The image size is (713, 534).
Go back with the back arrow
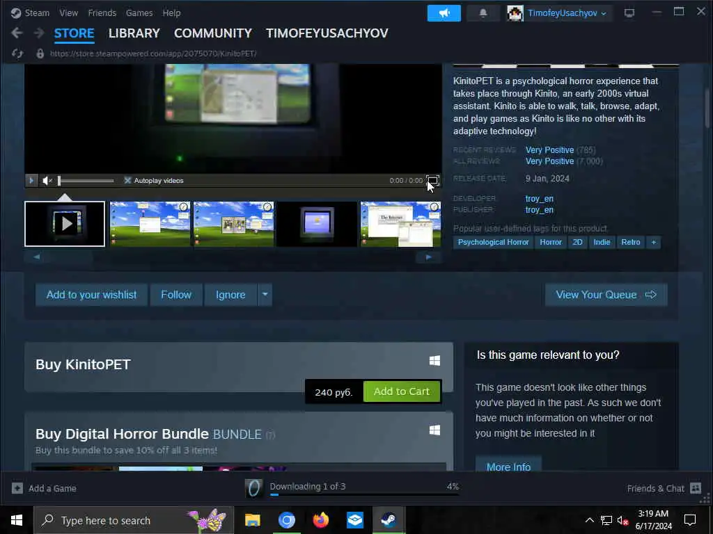click(17, 33)
